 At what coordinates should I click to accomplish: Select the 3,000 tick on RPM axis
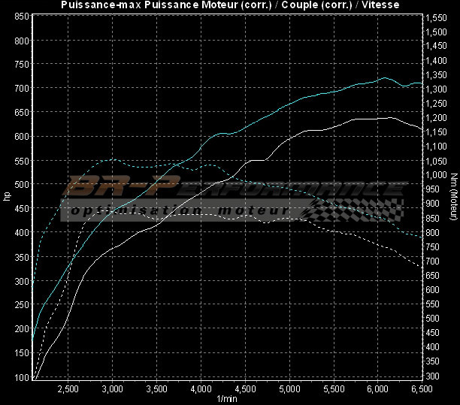click(112, 389)
